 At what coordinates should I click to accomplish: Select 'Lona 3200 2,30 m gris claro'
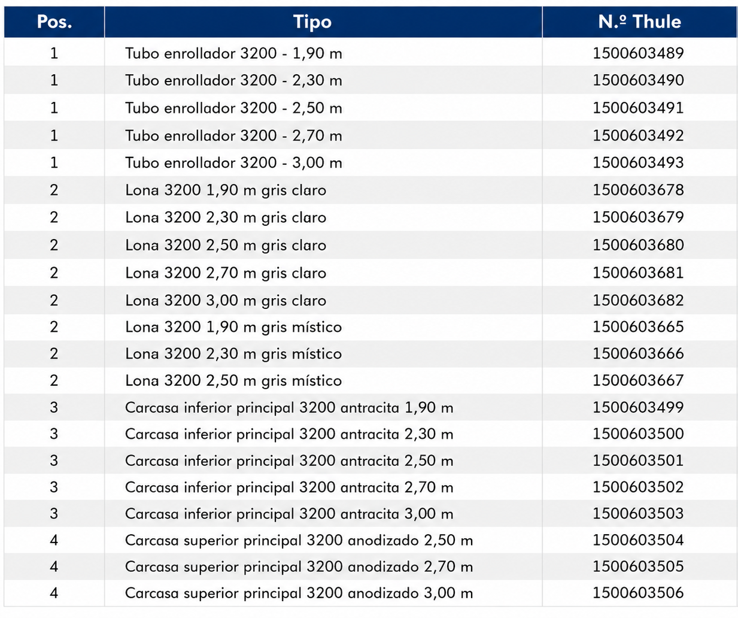[x=226, y=217]
